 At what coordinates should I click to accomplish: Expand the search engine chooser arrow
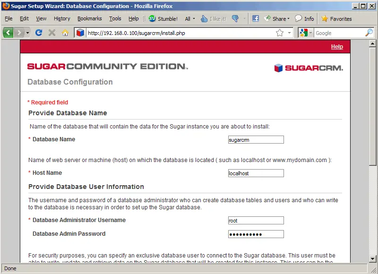[310, 33]
